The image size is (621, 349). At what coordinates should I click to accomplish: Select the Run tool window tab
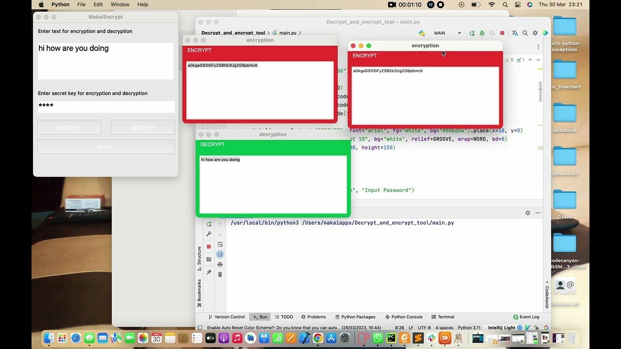[x=260, y=317]
